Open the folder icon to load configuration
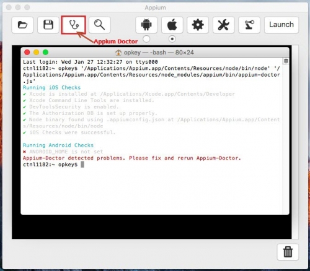 [x=22, y=25]
